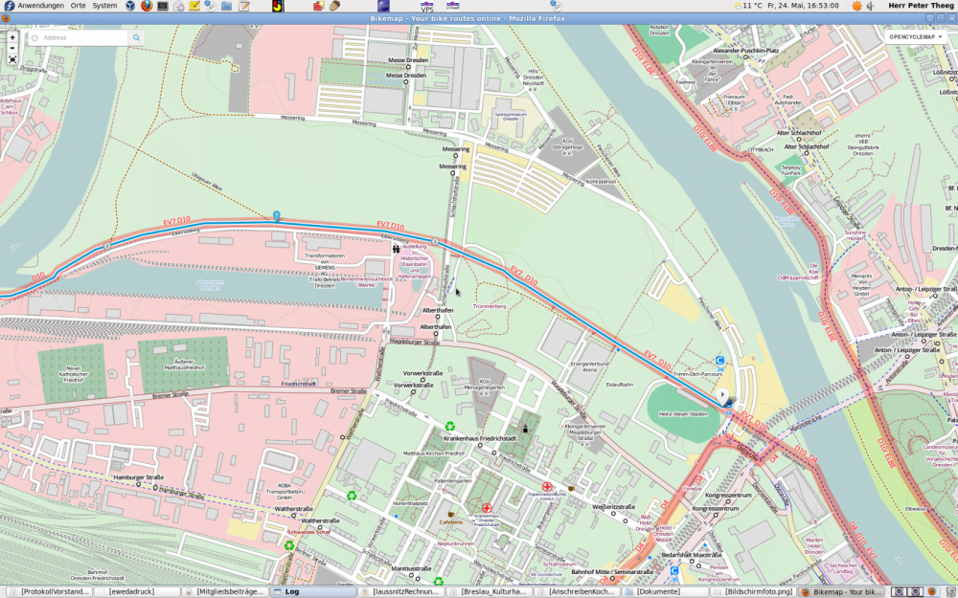Click the black-yellow-red logo launcher
958x598 pixels.
click(278, 6)
